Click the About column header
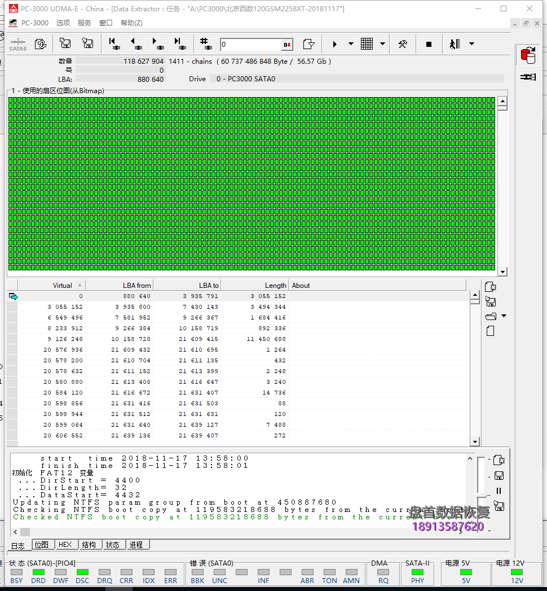Screen dimensions: 547x591 378,285
